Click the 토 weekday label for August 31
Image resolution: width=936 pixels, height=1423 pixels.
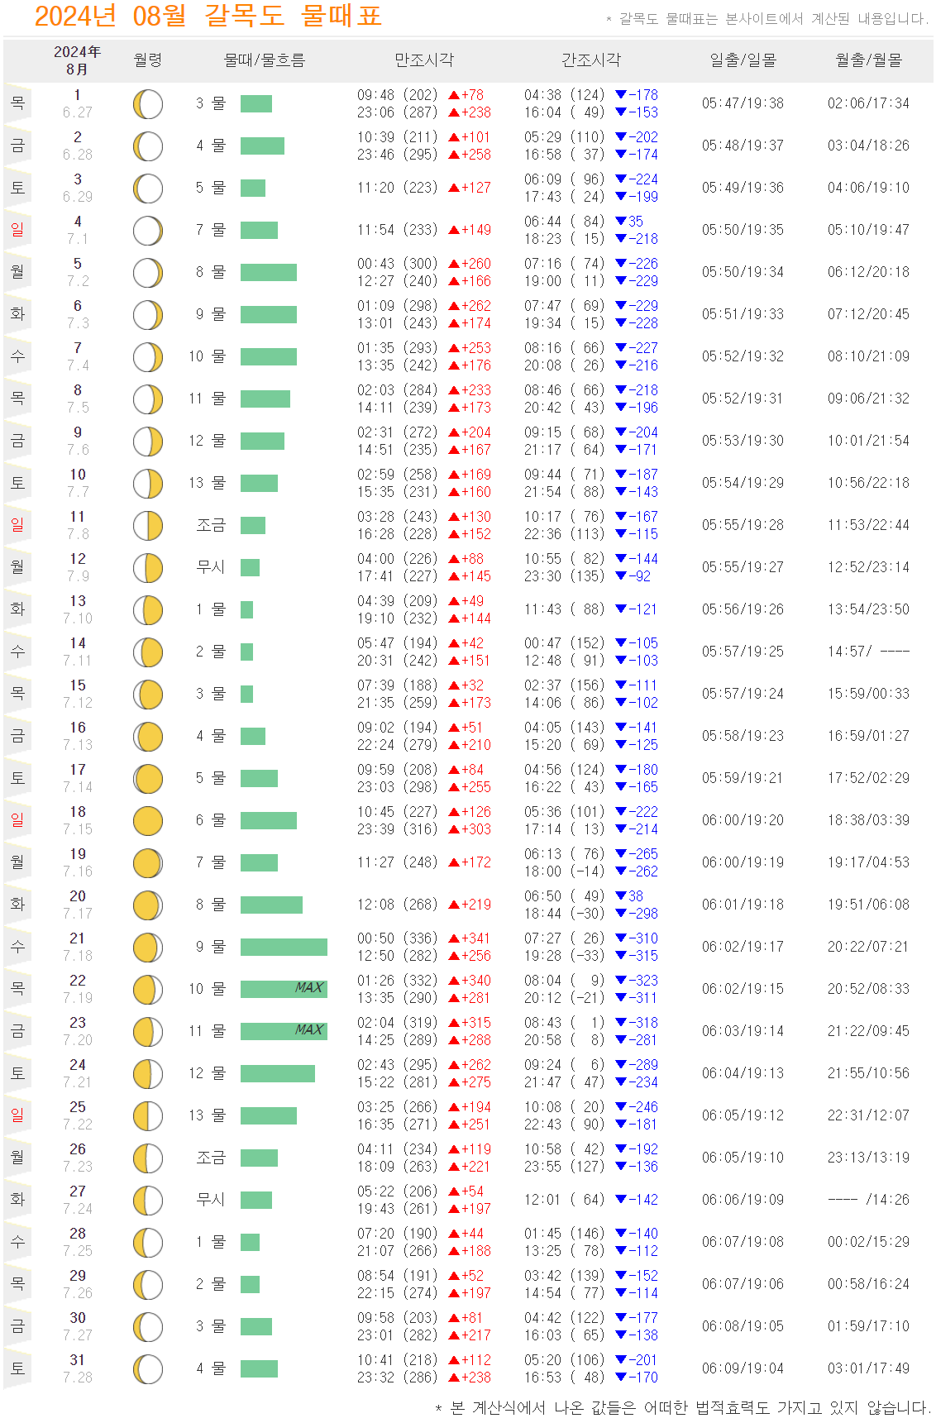point(17,1368)
